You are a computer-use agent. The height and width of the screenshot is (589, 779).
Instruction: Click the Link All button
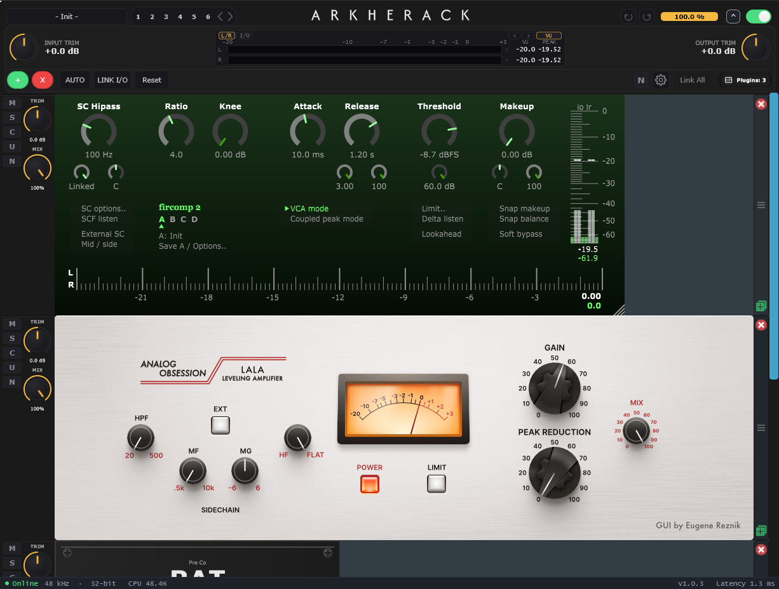coord(692,80)
